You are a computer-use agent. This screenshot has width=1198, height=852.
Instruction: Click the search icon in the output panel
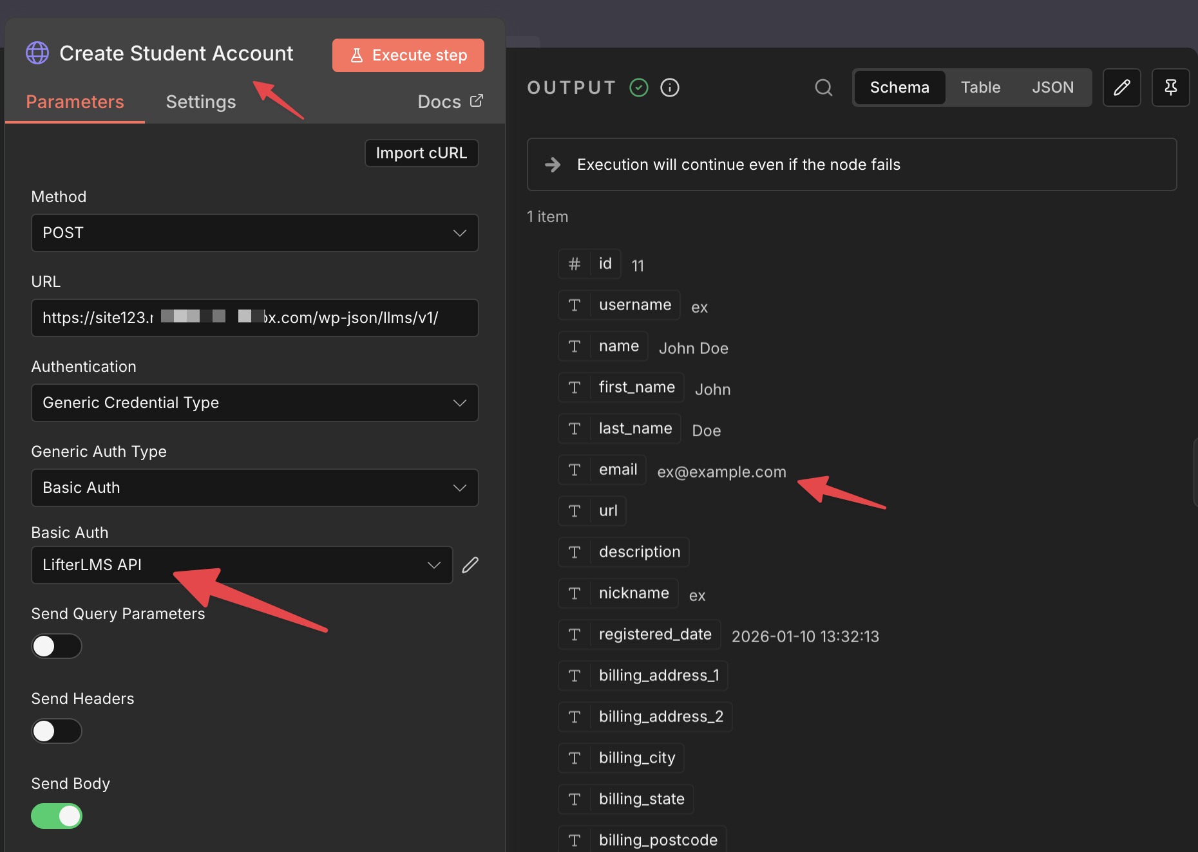click(824, 88)
